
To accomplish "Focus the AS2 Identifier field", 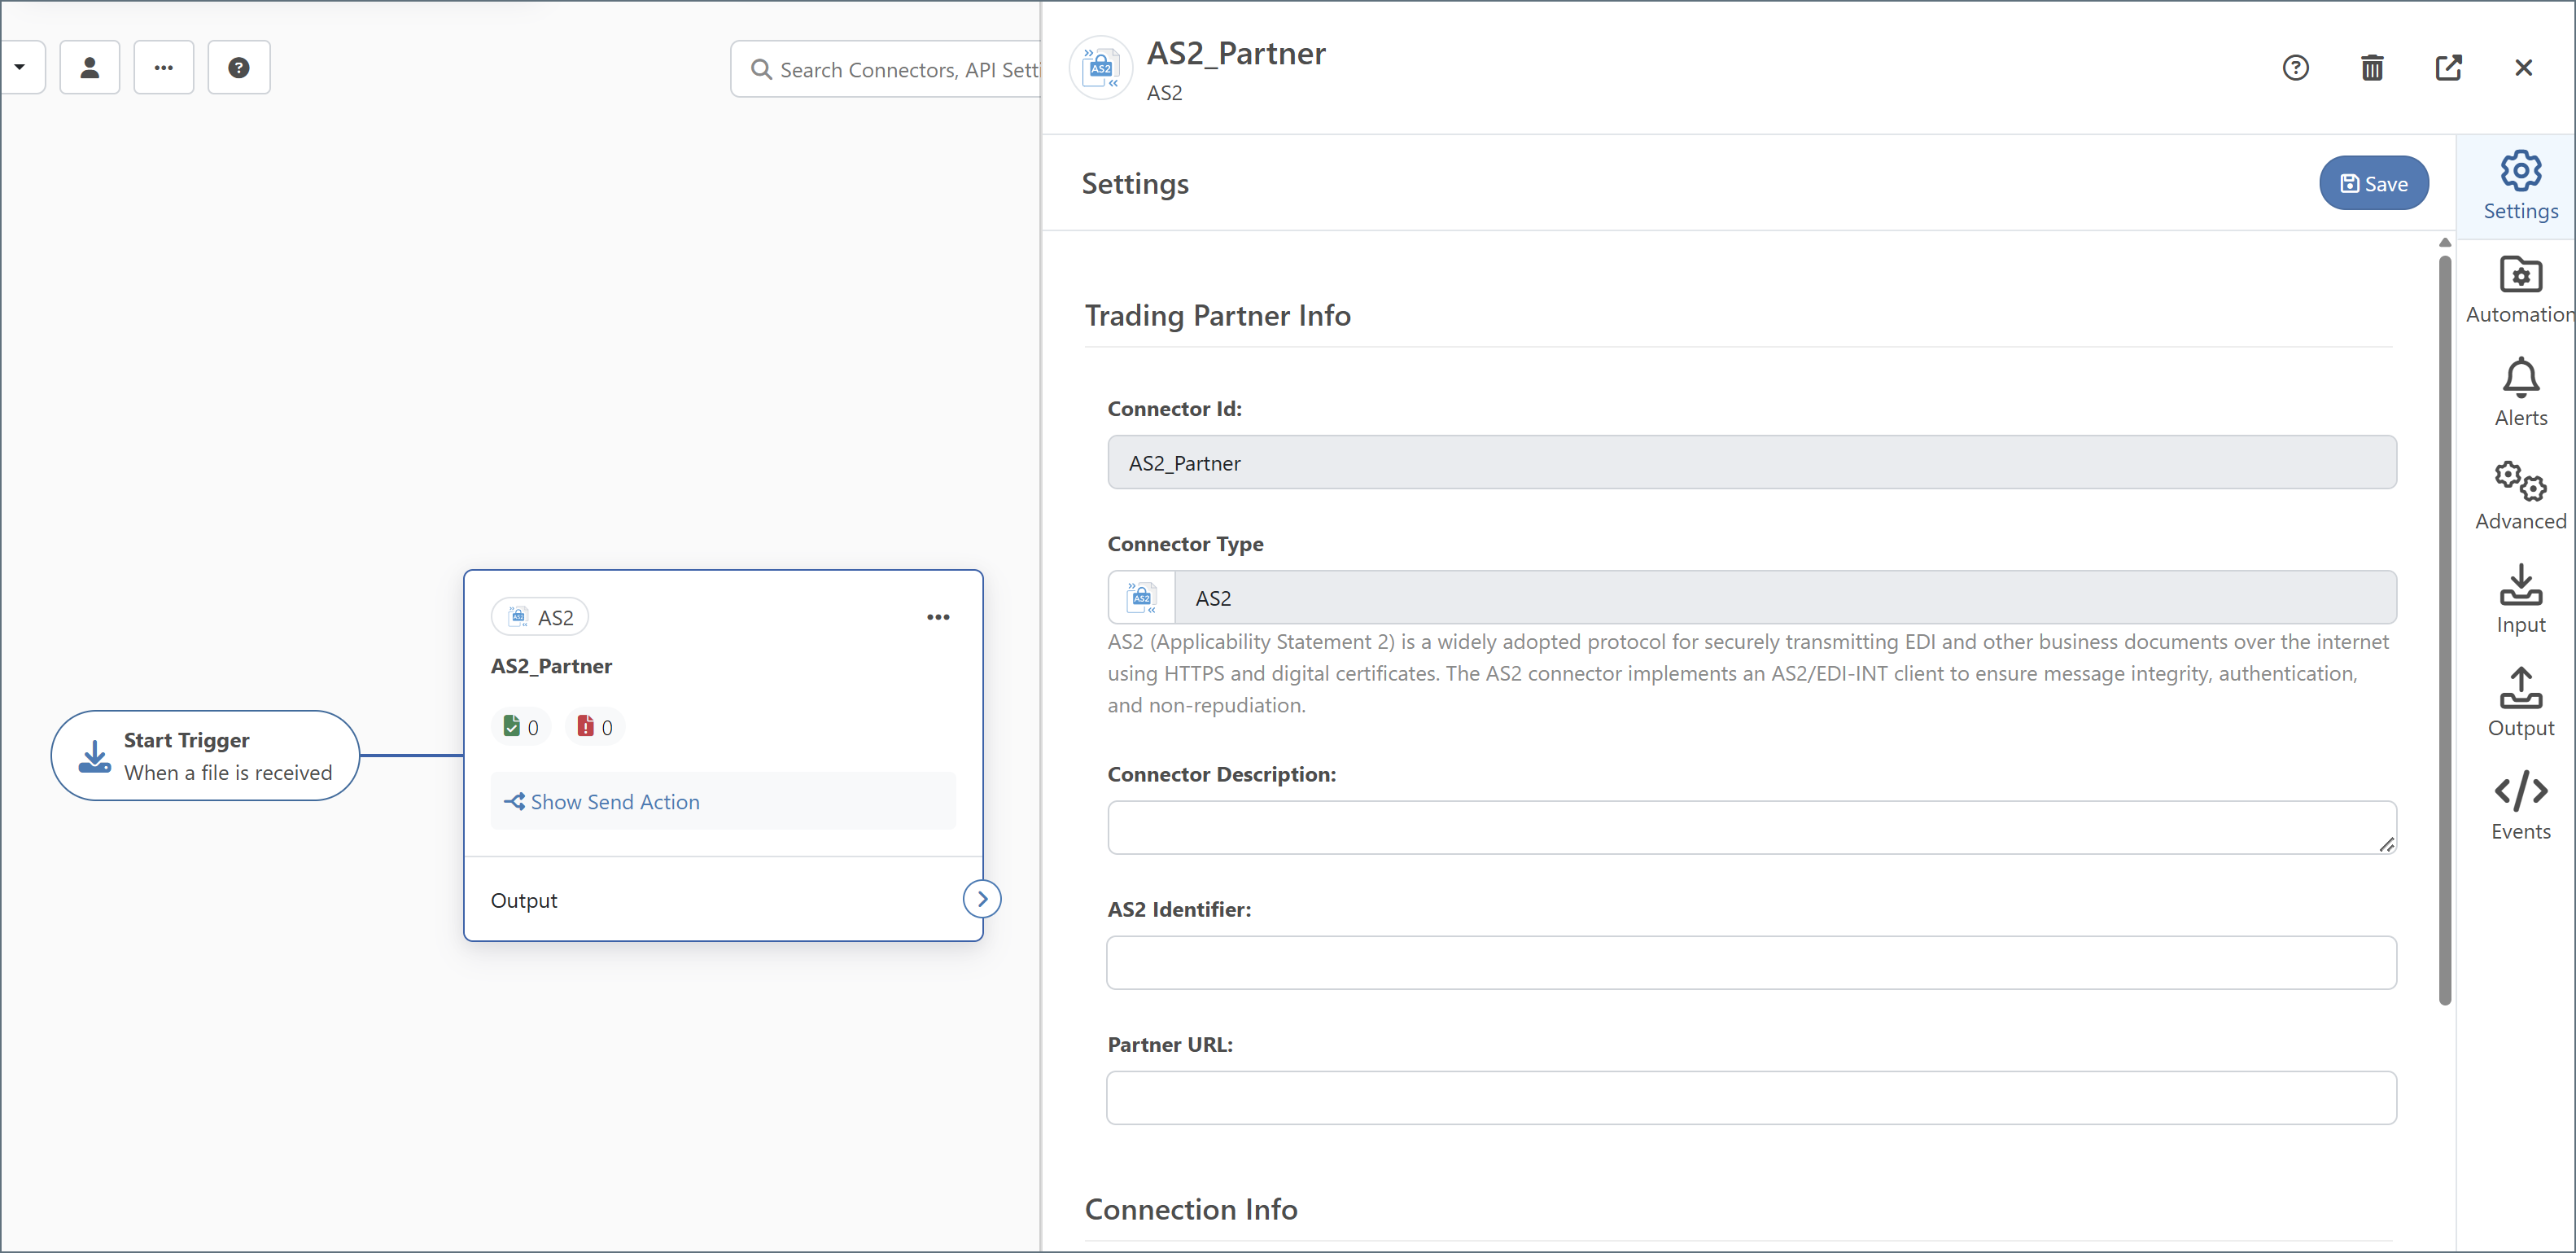I will (x=1750, y=963).
